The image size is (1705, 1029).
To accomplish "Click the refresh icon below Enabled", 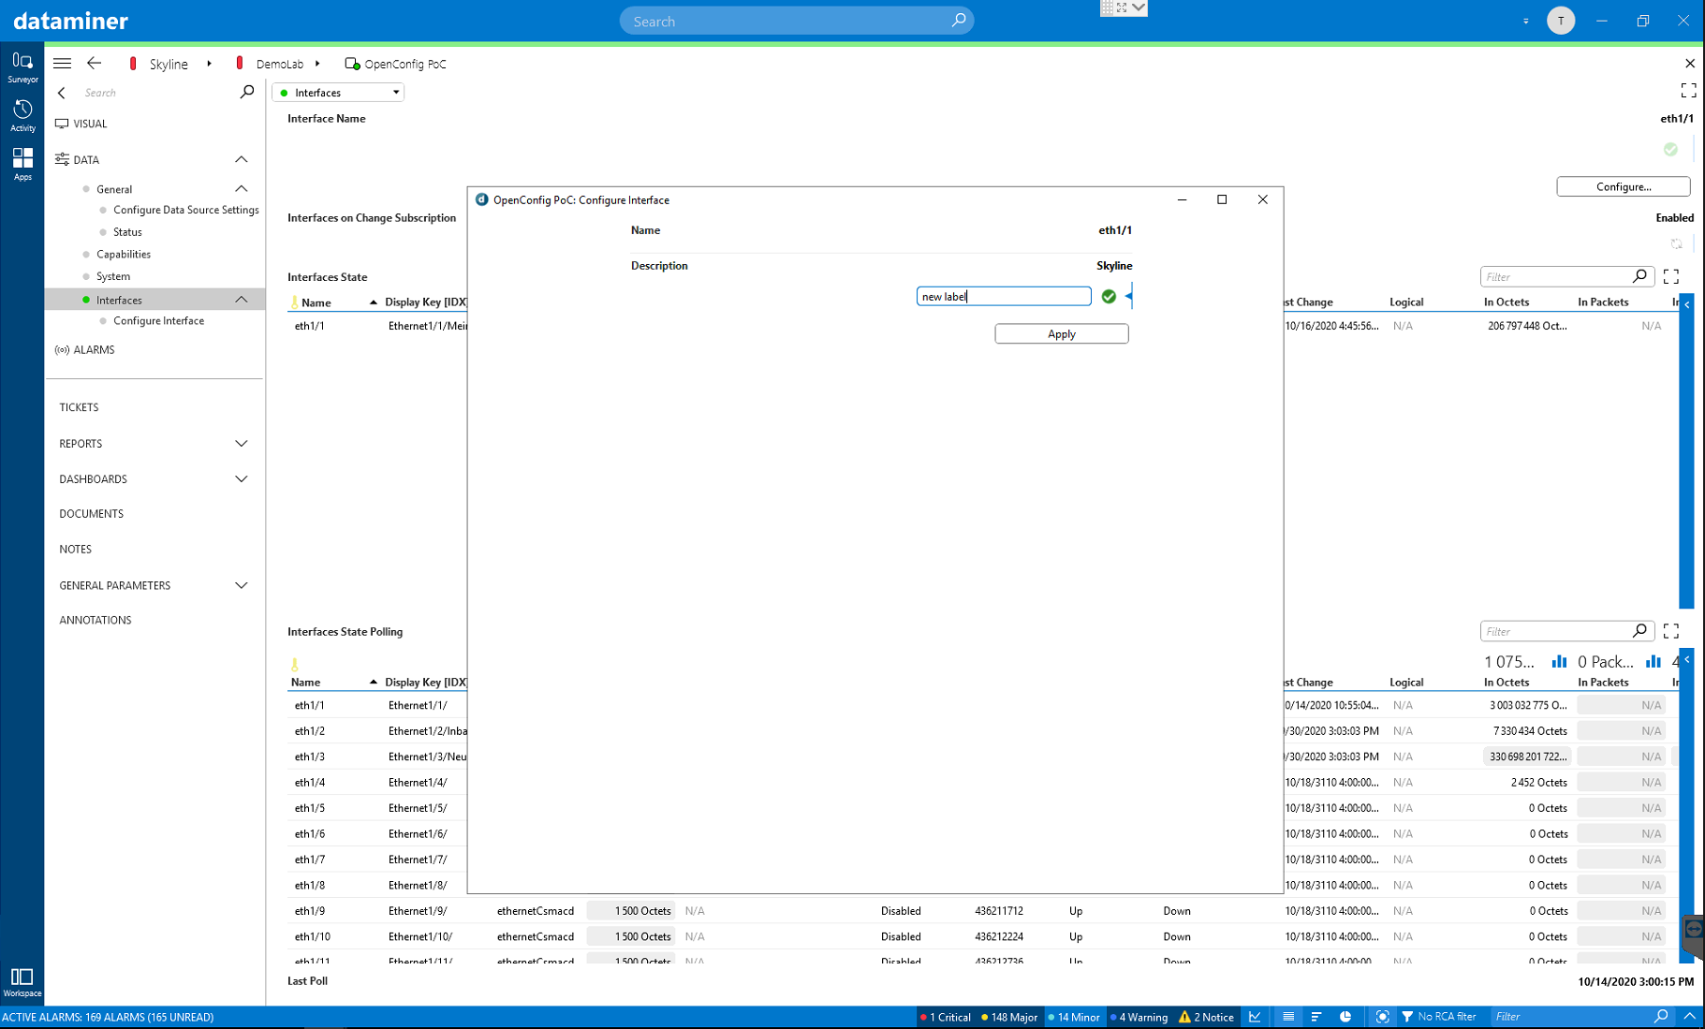I will (1676, 244).
